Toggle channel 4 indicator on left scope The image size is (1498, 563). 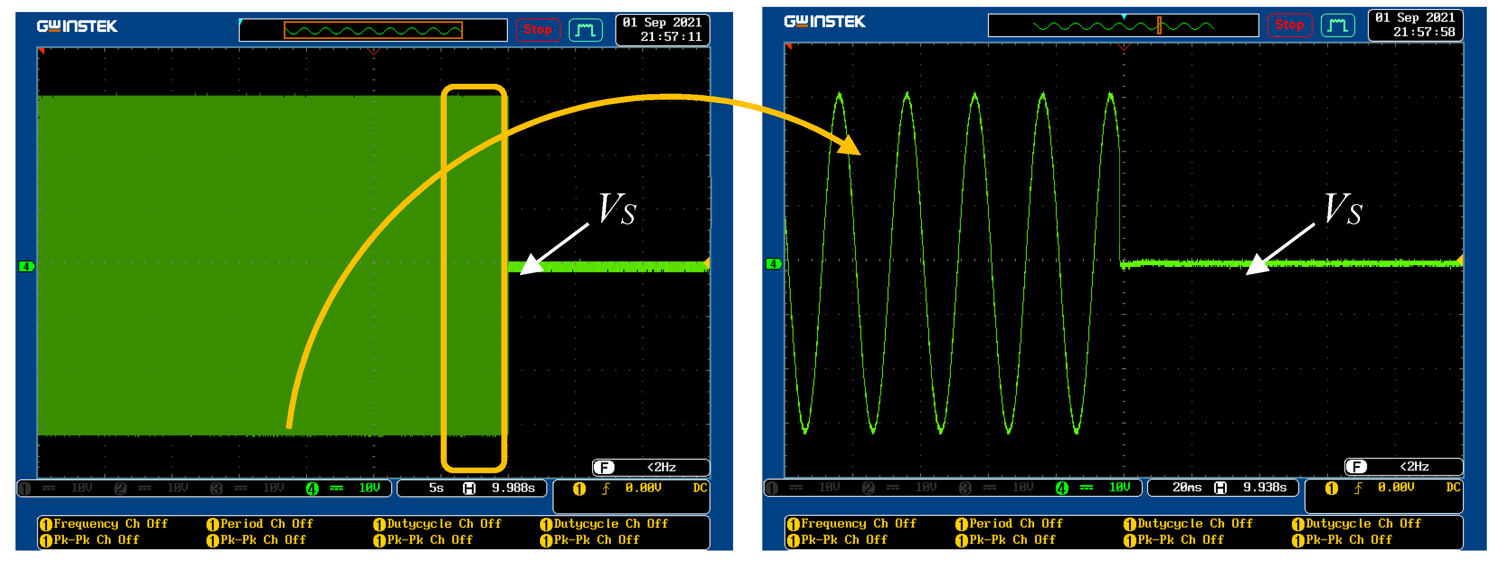(x=312, y=489)
